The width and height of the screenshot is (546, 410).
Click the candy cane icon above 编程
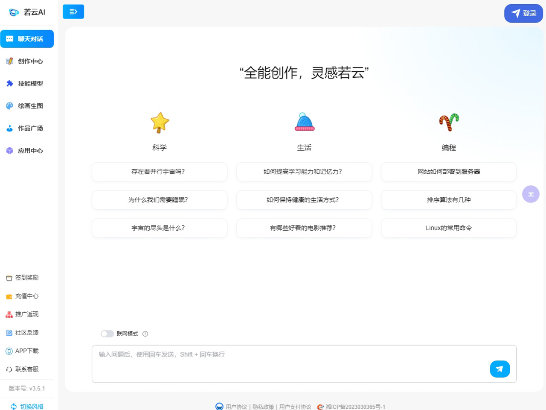click(449, 122)
